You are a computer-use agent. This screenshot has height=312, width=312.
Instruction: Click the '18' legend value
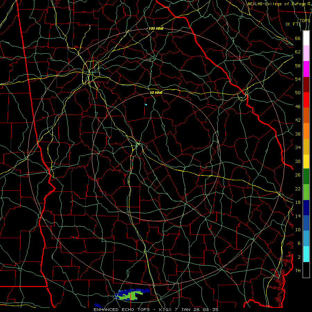click(x=298, y=202)
